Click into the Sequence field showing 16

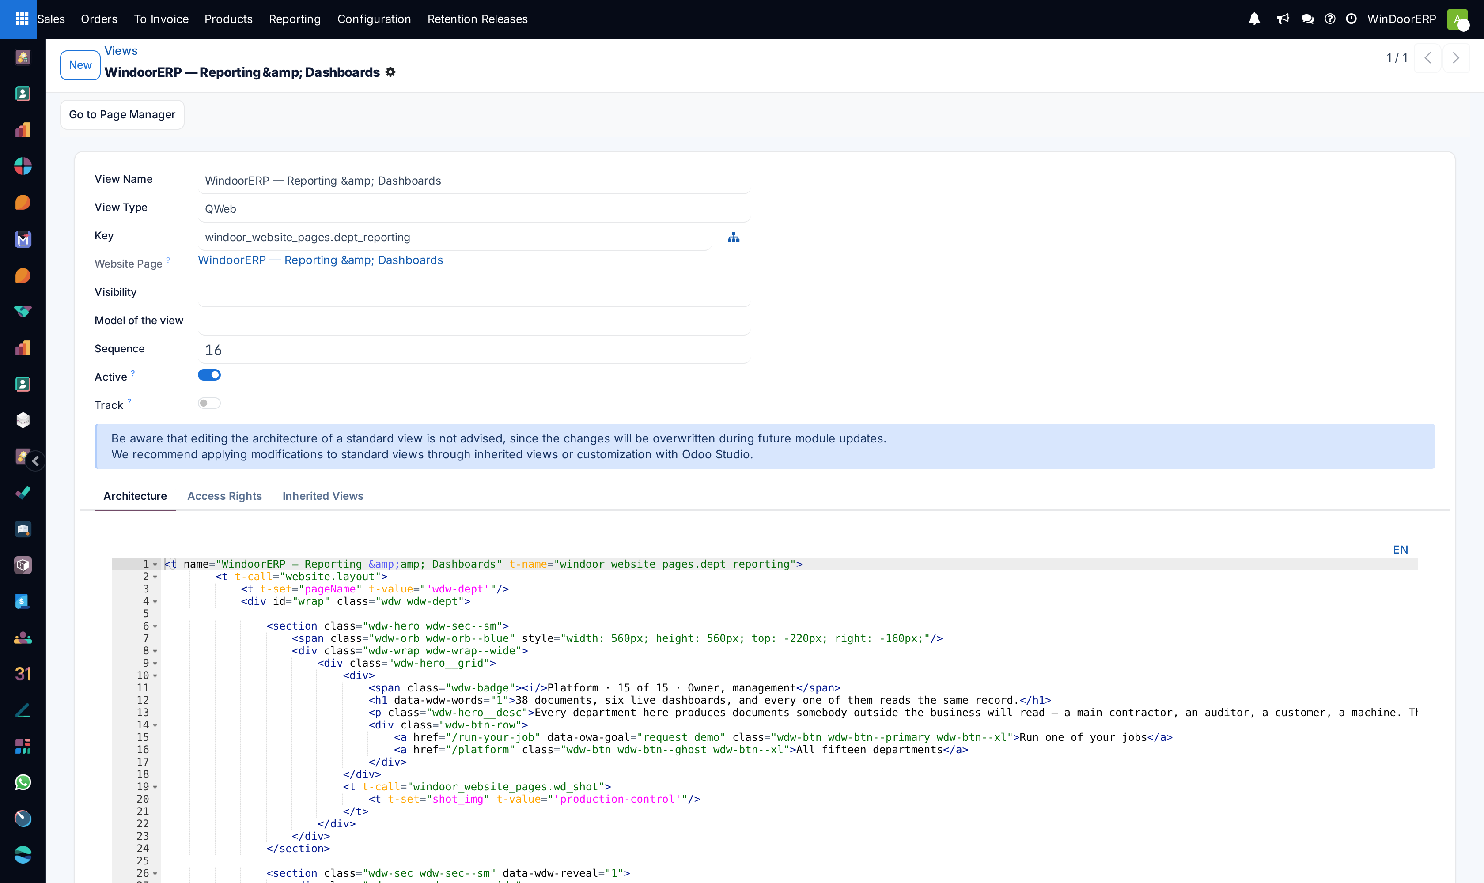(474, 350)
